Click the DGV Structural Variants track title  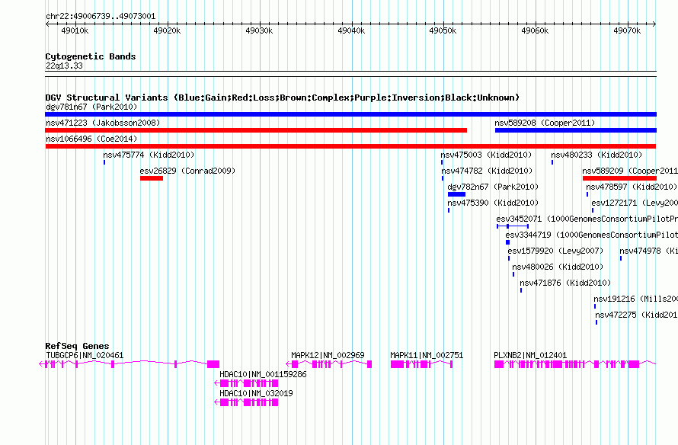(x=282, y=98)
